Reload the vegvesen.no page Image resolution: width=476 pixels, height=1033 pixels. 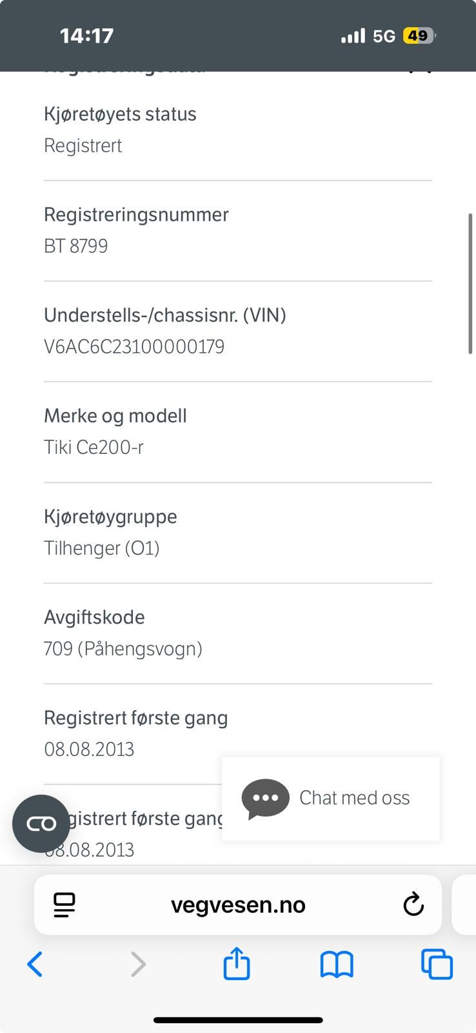(413, 905)
